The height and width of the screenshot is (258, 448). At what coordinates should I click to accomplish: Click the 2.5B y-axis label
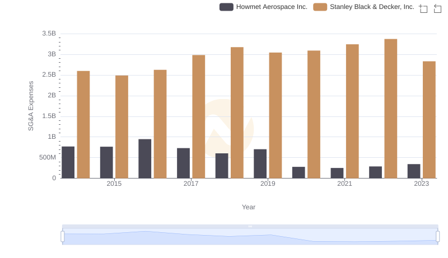[x=49, y=75]
